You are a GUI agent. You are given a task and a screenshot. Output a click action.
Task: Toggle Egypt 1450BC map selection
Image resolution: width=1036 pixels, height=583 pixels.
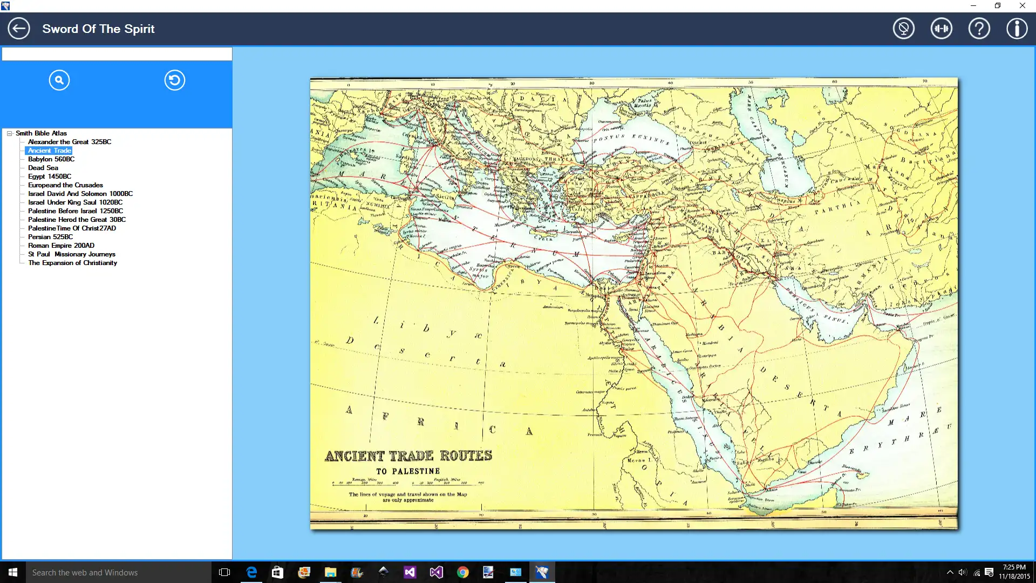pos(50,177)
